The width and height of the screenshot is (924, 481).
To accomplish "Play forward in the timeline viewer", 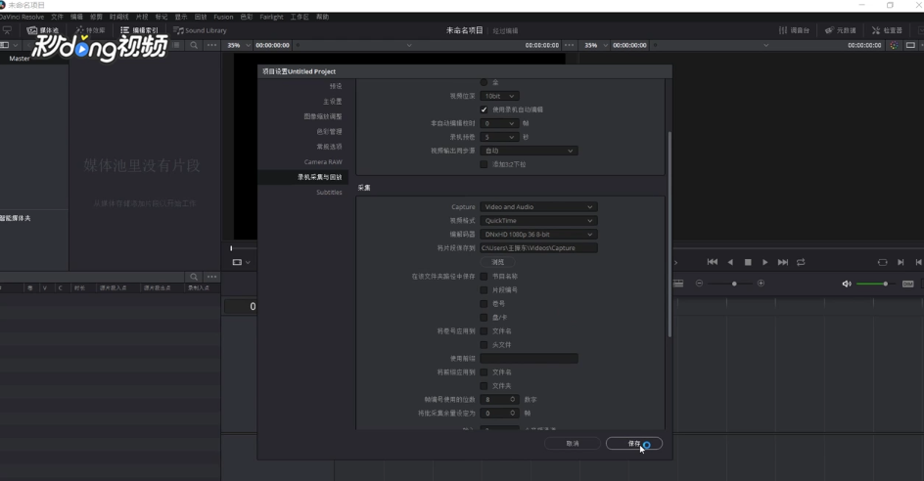I will click(x=764, y=262).
